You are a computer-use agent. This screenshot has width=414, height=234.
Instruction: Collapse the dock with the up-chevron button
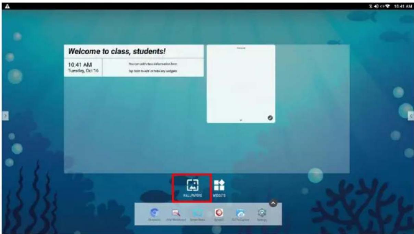pos(273,203)
